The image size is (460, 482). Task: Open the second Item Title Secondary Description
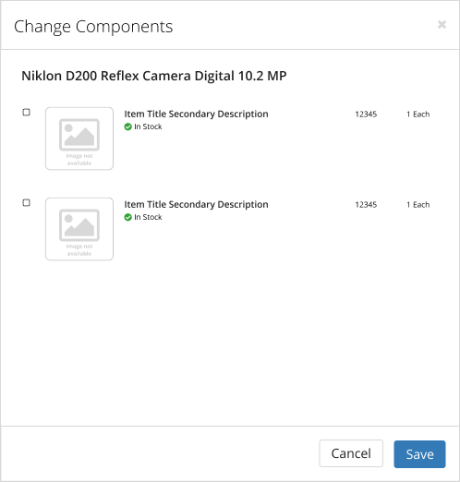point(196,204)
